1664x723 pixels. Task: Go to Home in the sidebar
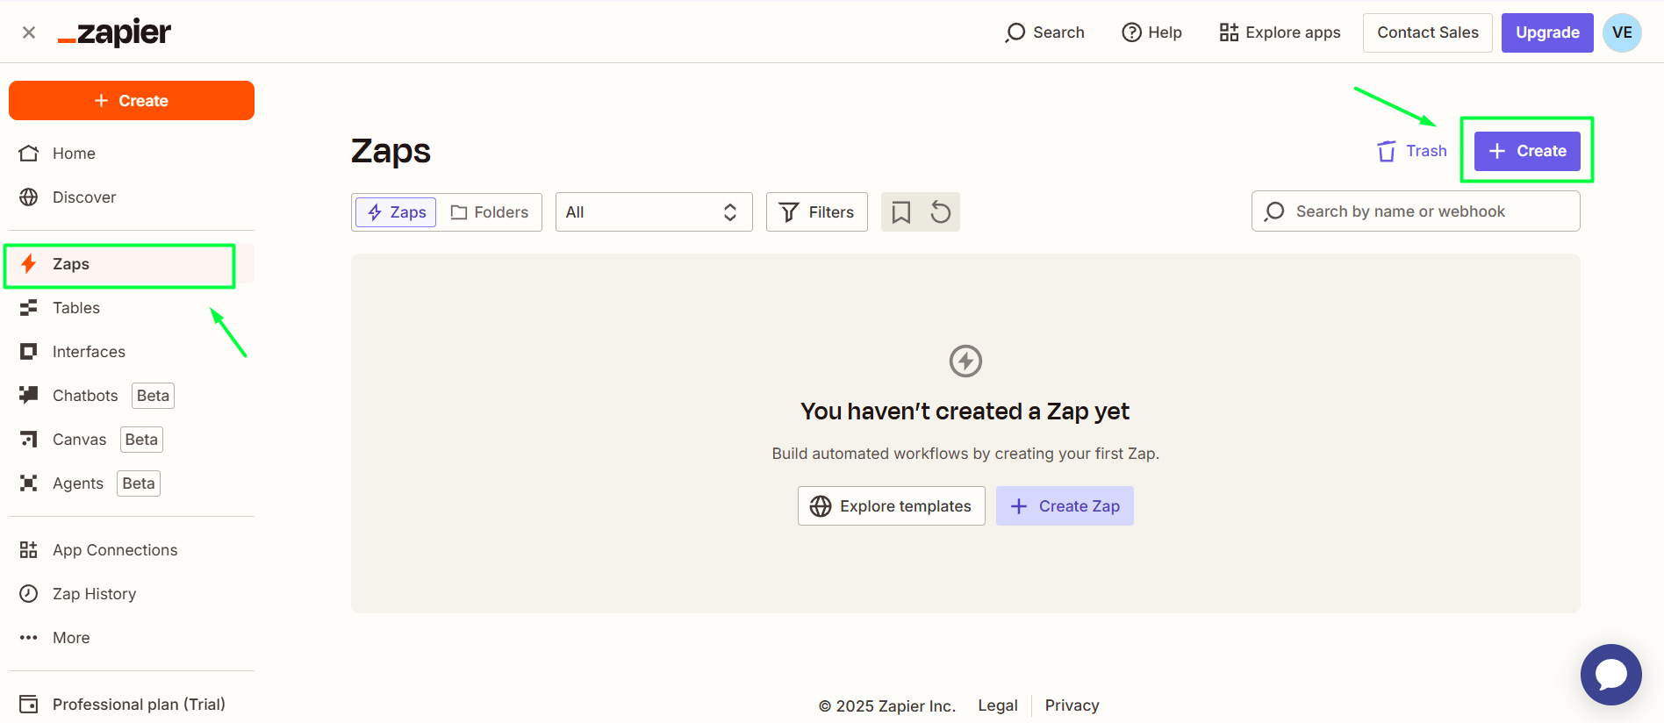point(132,154)
